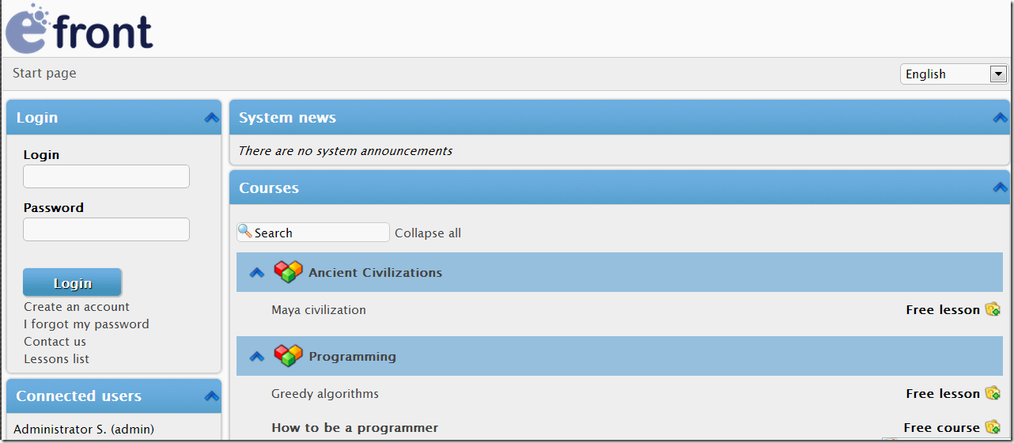Collapse the Connected users panel
This screenshot has width=1014, height=443.
coord(211,396)
